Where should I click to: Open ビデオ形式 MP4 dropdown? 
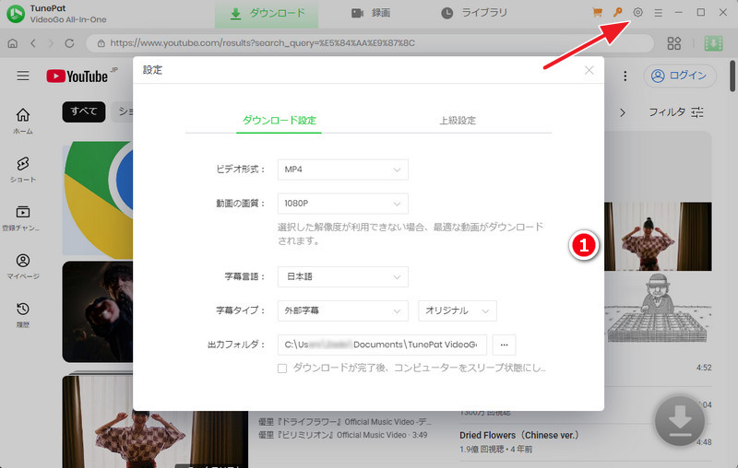point(342,170)
